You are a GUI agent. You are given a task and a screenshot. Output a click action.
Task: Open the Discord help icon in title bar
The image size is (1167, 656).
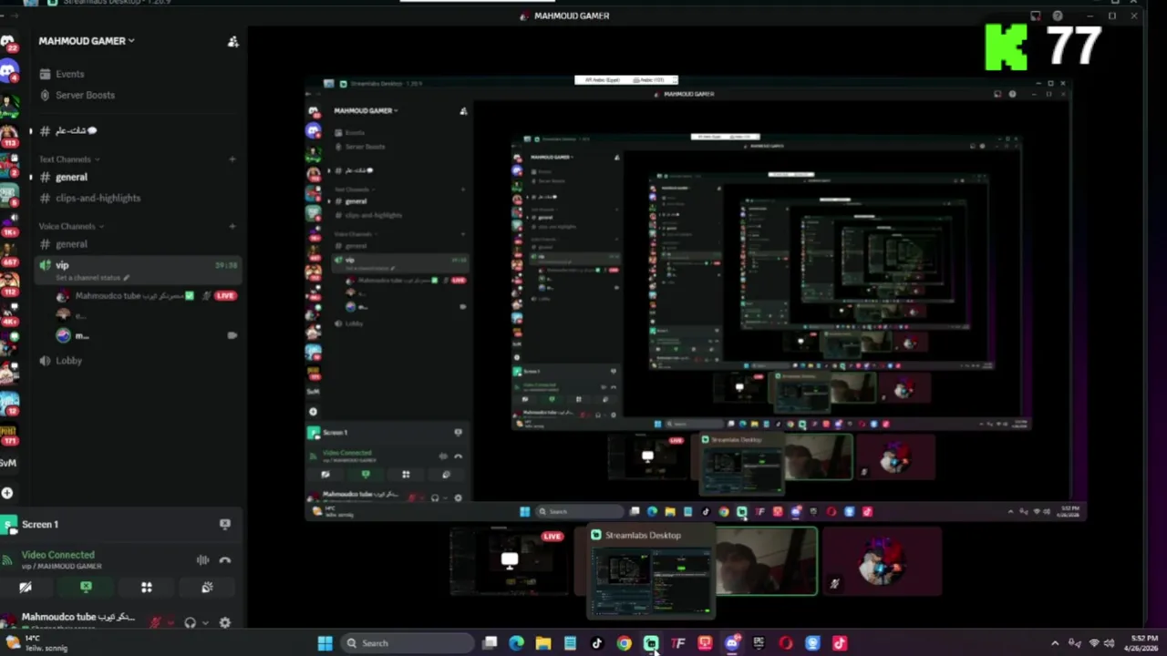point(1058,15)
